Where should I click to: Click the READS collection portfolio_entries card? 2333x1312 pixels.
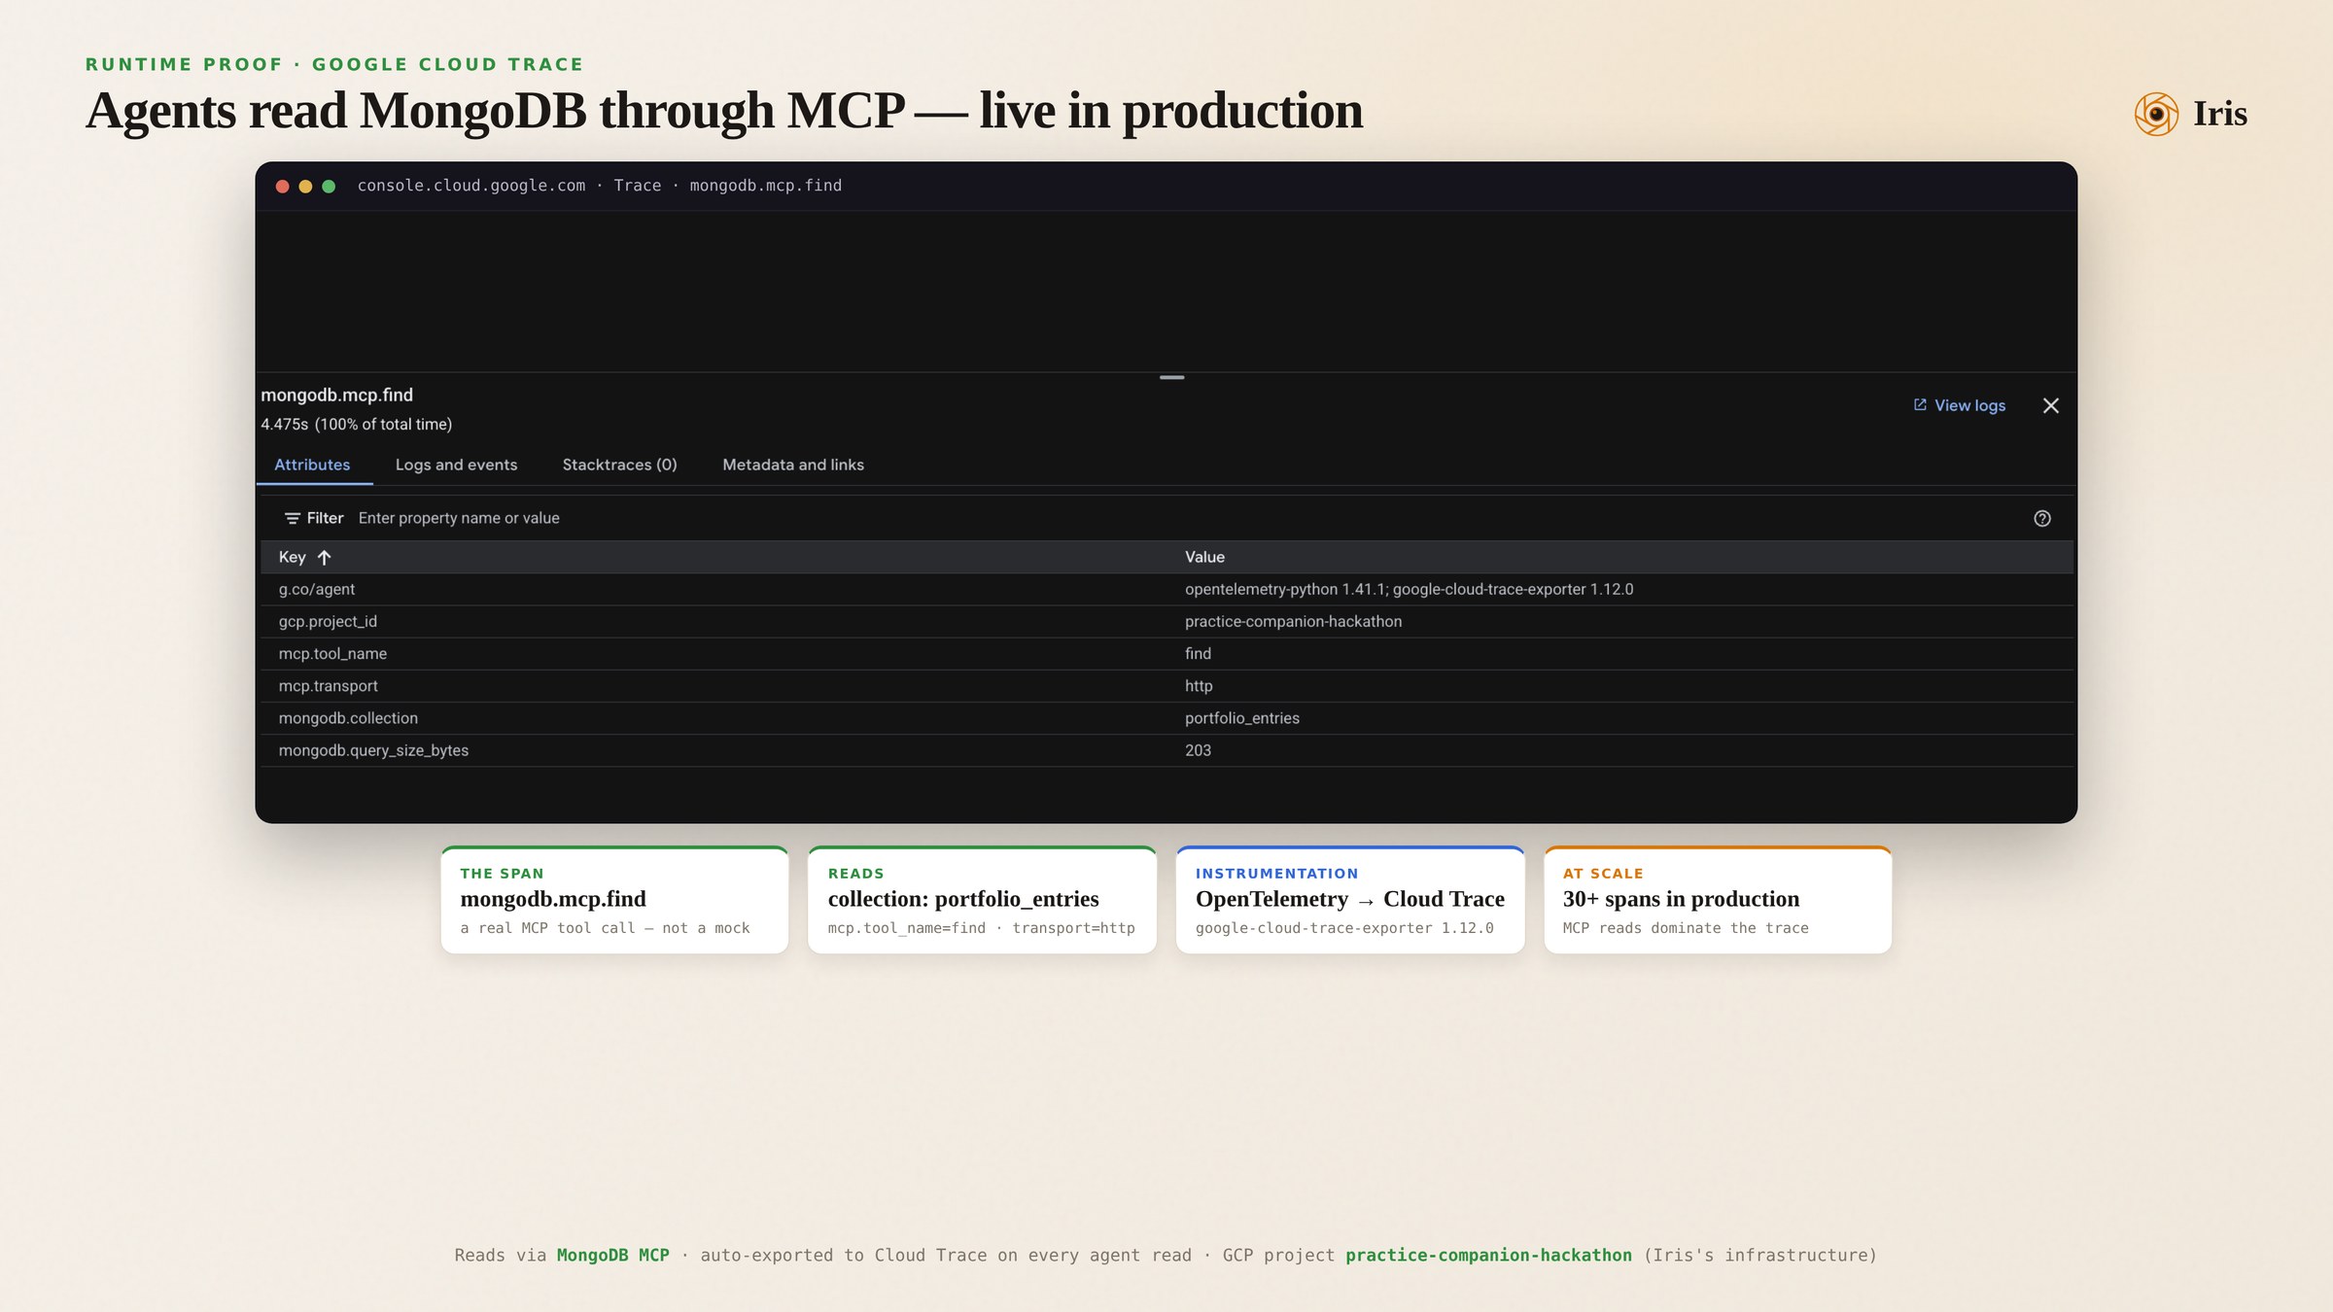[x=982, y=900]
